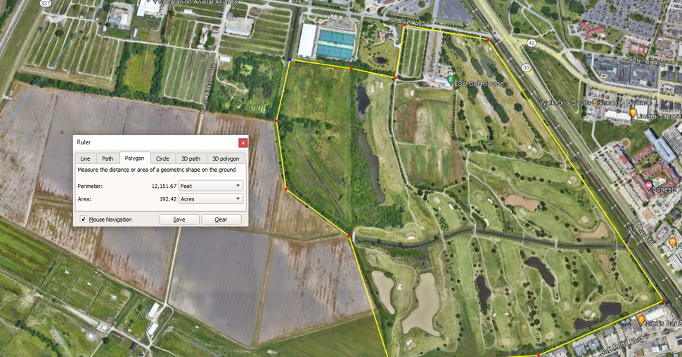This screenshot has width=682, height=357.
Task: Switch to the Line tab
Action: tap(85, 159)
